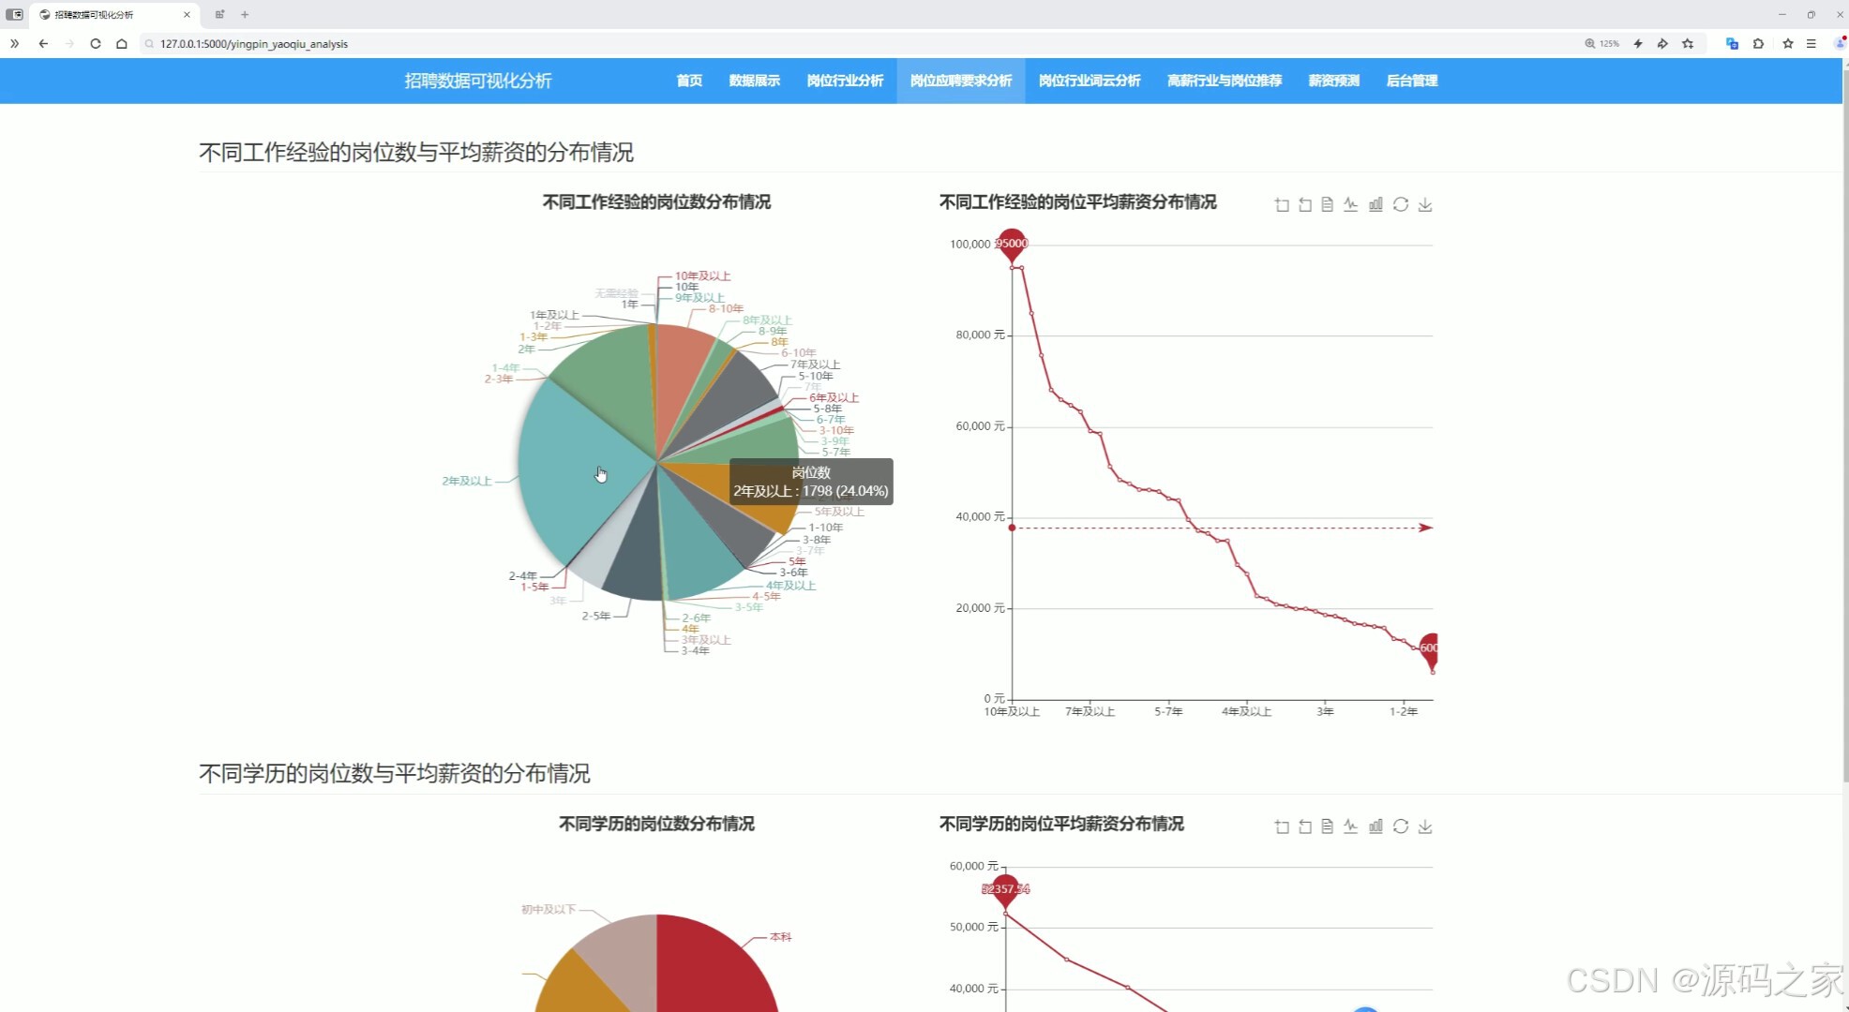Download the education salary chart image
The width and height of the screenshot is (1849, 1012).
click(x=1425, y=826)
